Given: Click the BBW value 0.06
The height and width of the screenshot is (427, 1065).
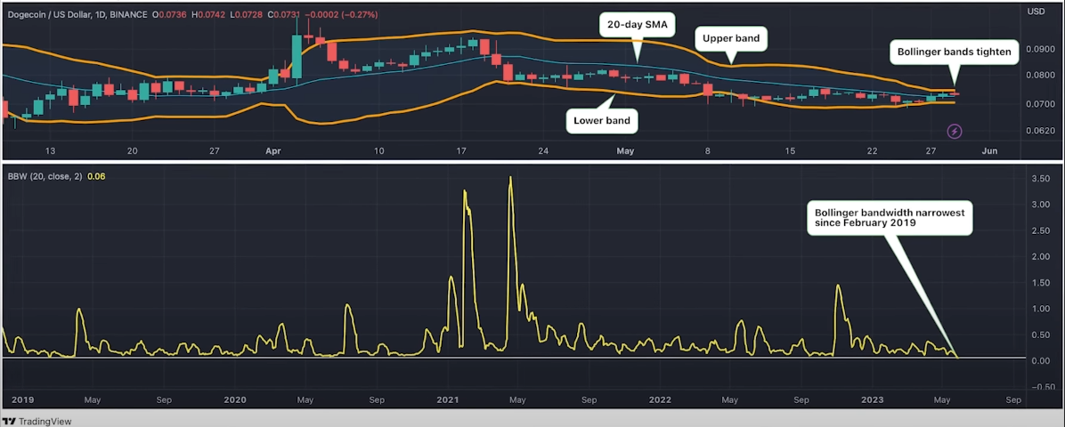Looking at the screenshot, I should (x=96, y=176).
